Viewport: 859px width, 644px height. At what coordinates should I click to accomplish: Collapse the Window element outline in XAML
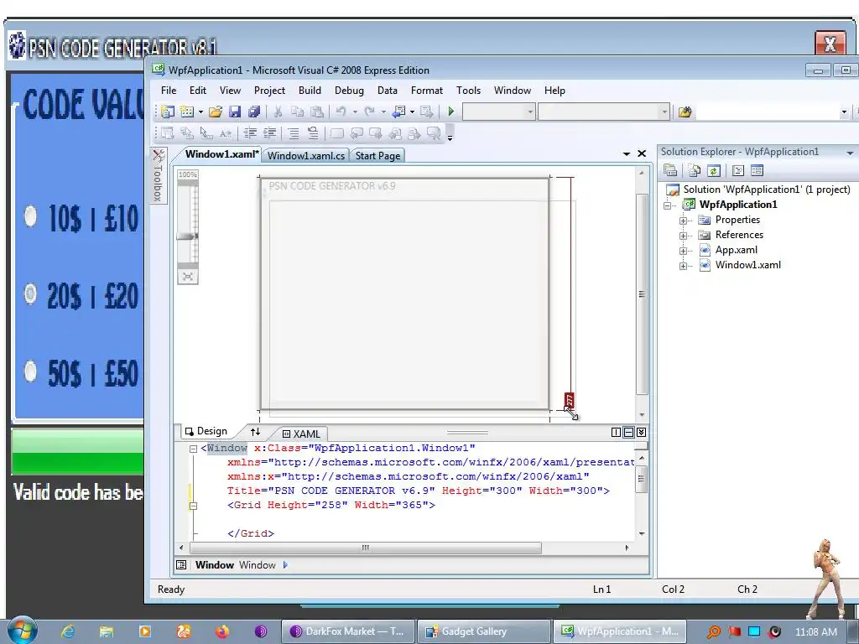tap(193, 449)
